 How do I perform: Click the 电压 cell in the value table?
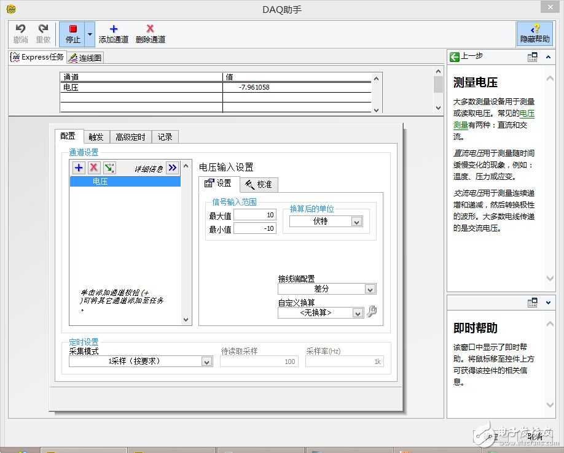pyautogui.click(x=141, y=88)
